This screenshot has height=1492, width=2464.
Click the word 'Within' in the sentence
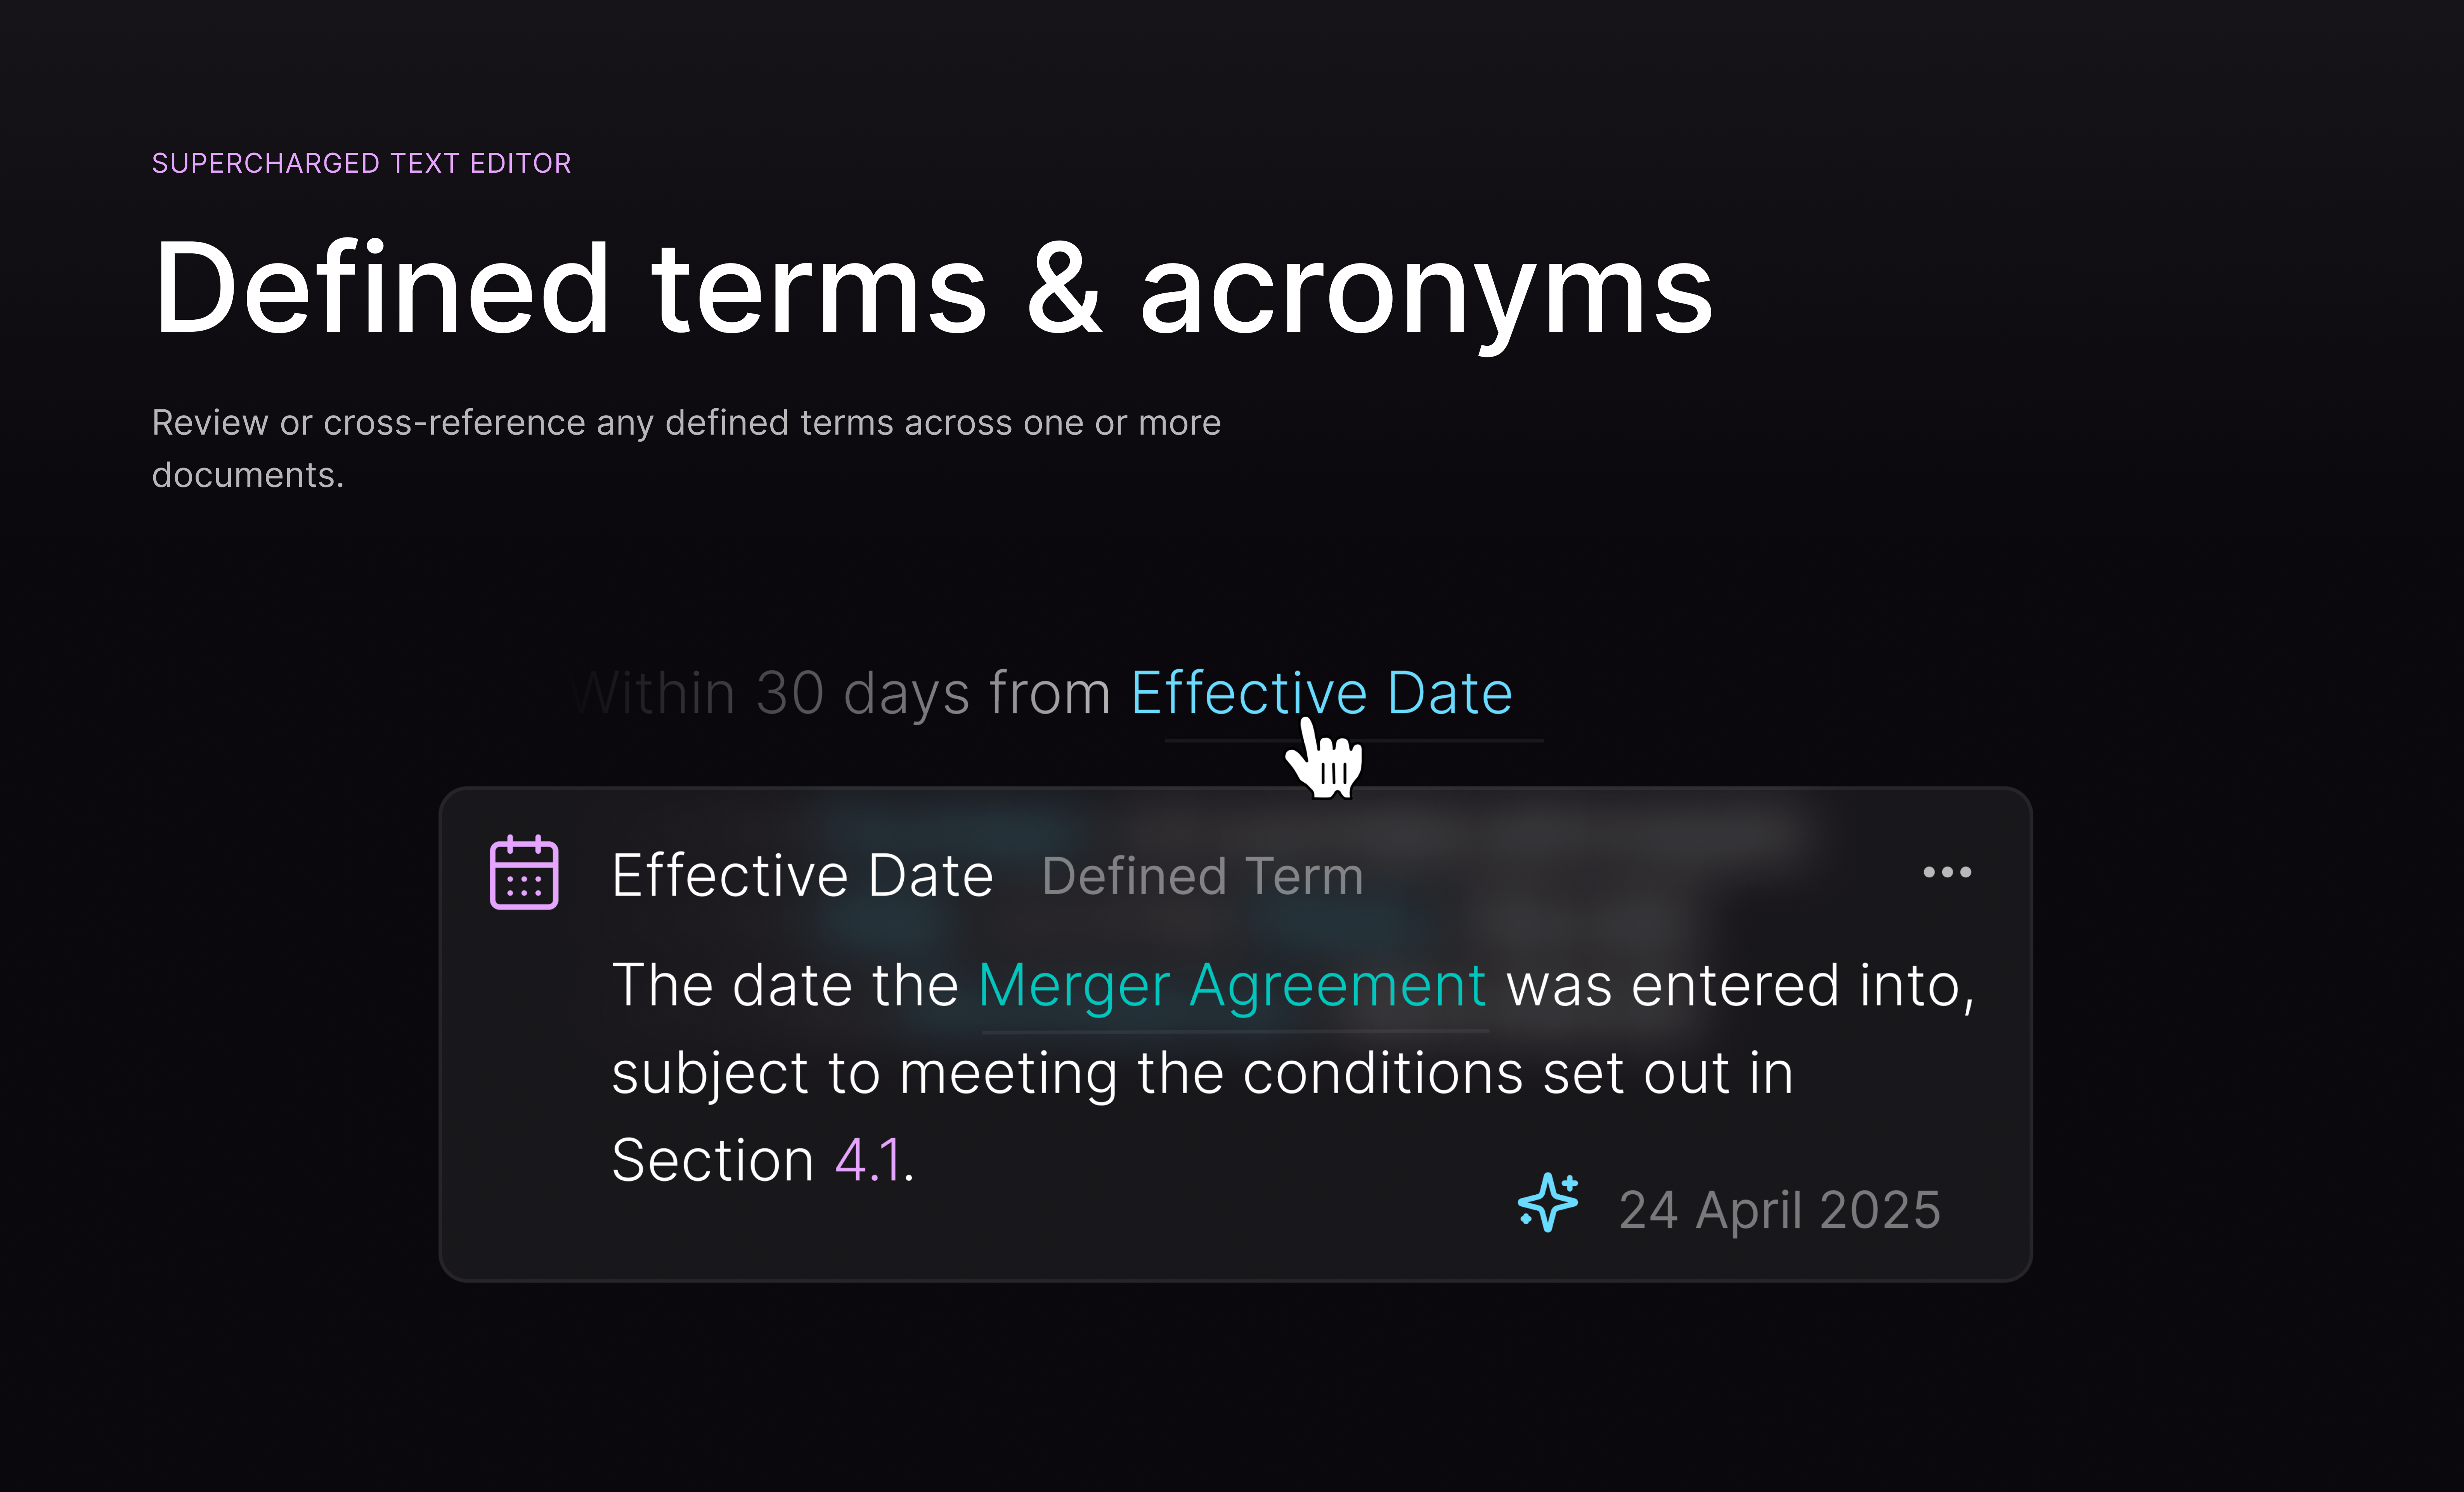click(655, 693)
